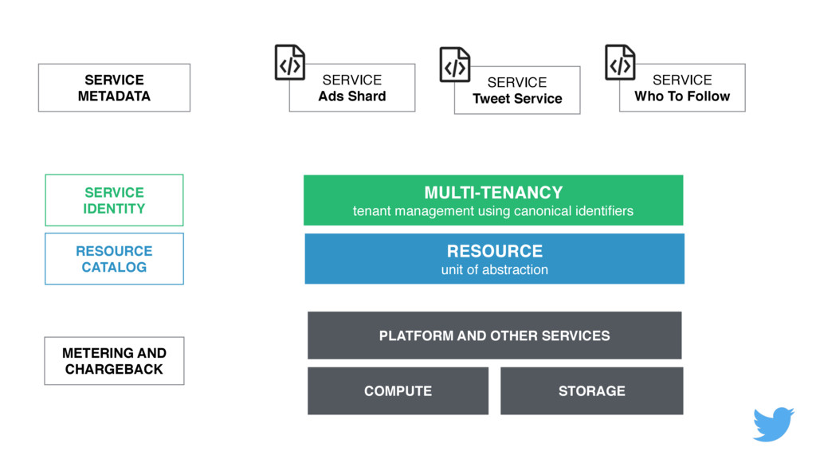This screenshot has width=816, height=459.
Task: Select the SERVICE METADATA box
Action: pos(114,88)
